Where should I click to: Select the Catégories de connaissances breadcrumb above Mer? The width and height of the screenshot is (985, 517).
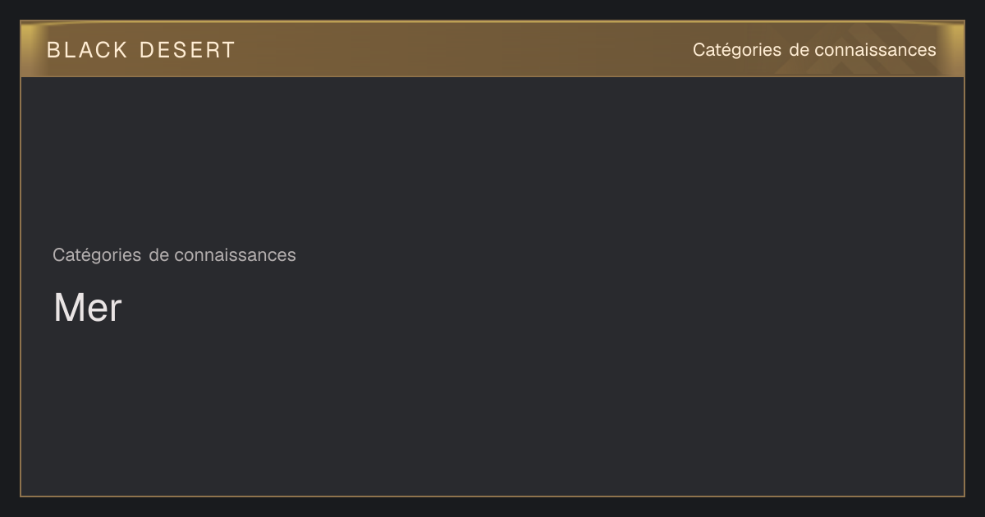(174, 255)
